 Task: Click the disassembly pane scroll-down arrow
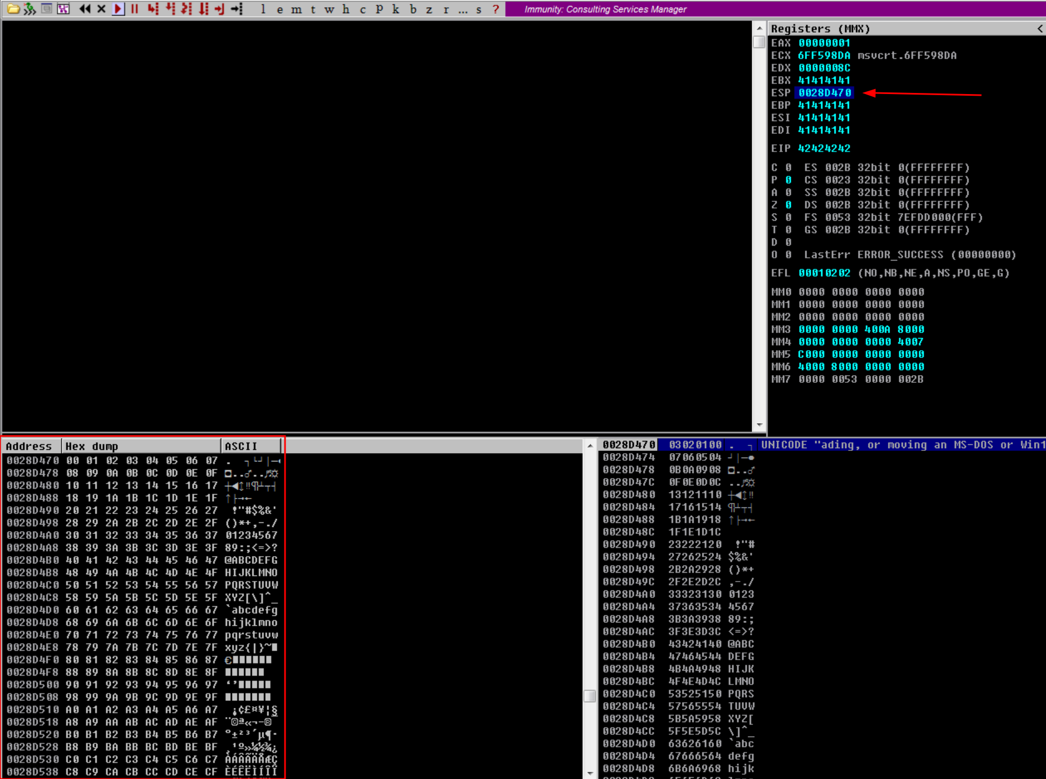click(x=759, y=425)
